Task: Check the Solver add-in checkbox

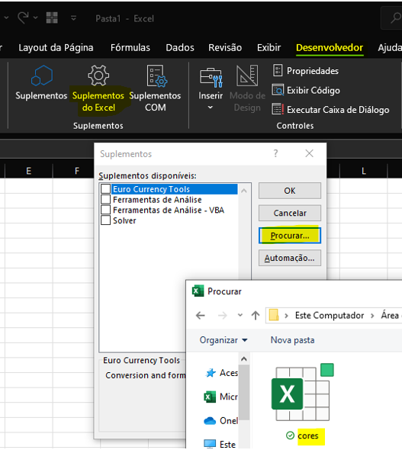Action: pos(105,220)
